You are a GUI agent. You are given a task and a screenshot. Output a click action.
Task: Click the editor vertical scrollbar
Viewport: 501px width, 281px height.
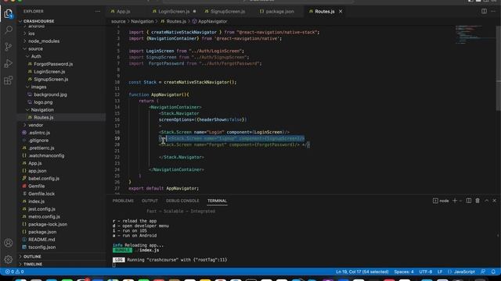[499, 69]
